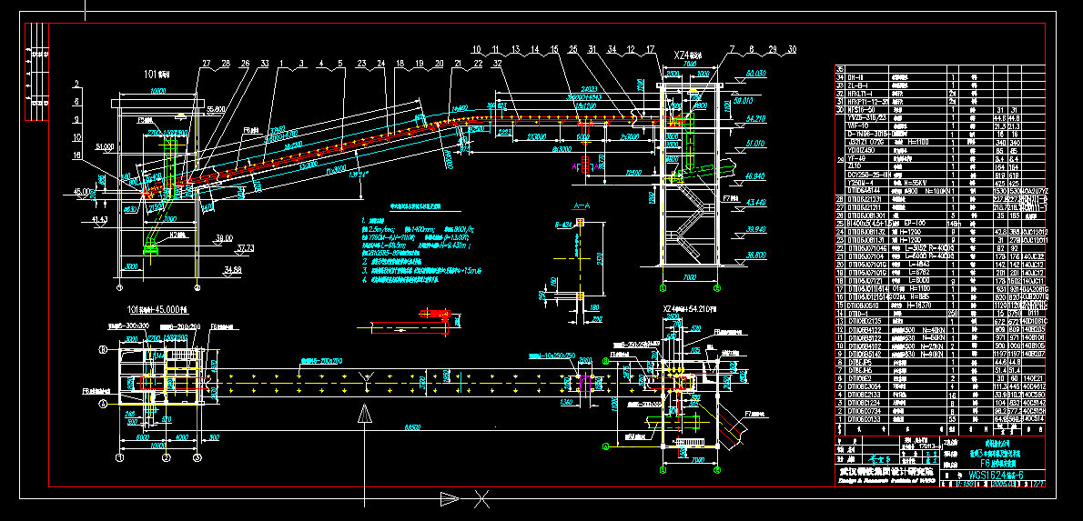This screenshot has width=1083, height=521.
Task: Click the 68530 overall length dimension in plan
Action: point(413,427)
